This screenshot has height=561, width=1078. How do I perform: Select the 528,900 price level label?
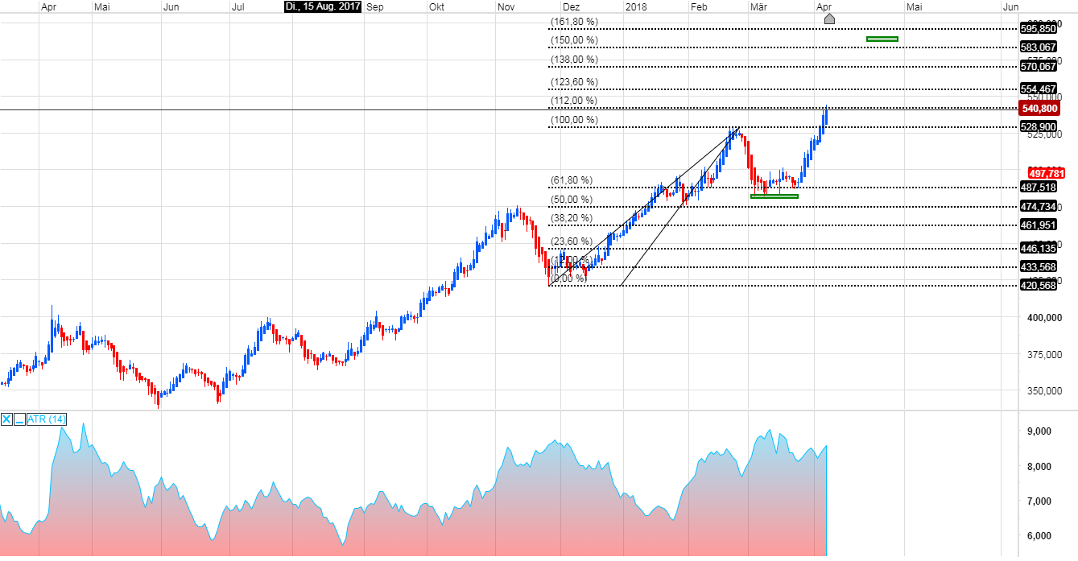[x=1038, y=126]
